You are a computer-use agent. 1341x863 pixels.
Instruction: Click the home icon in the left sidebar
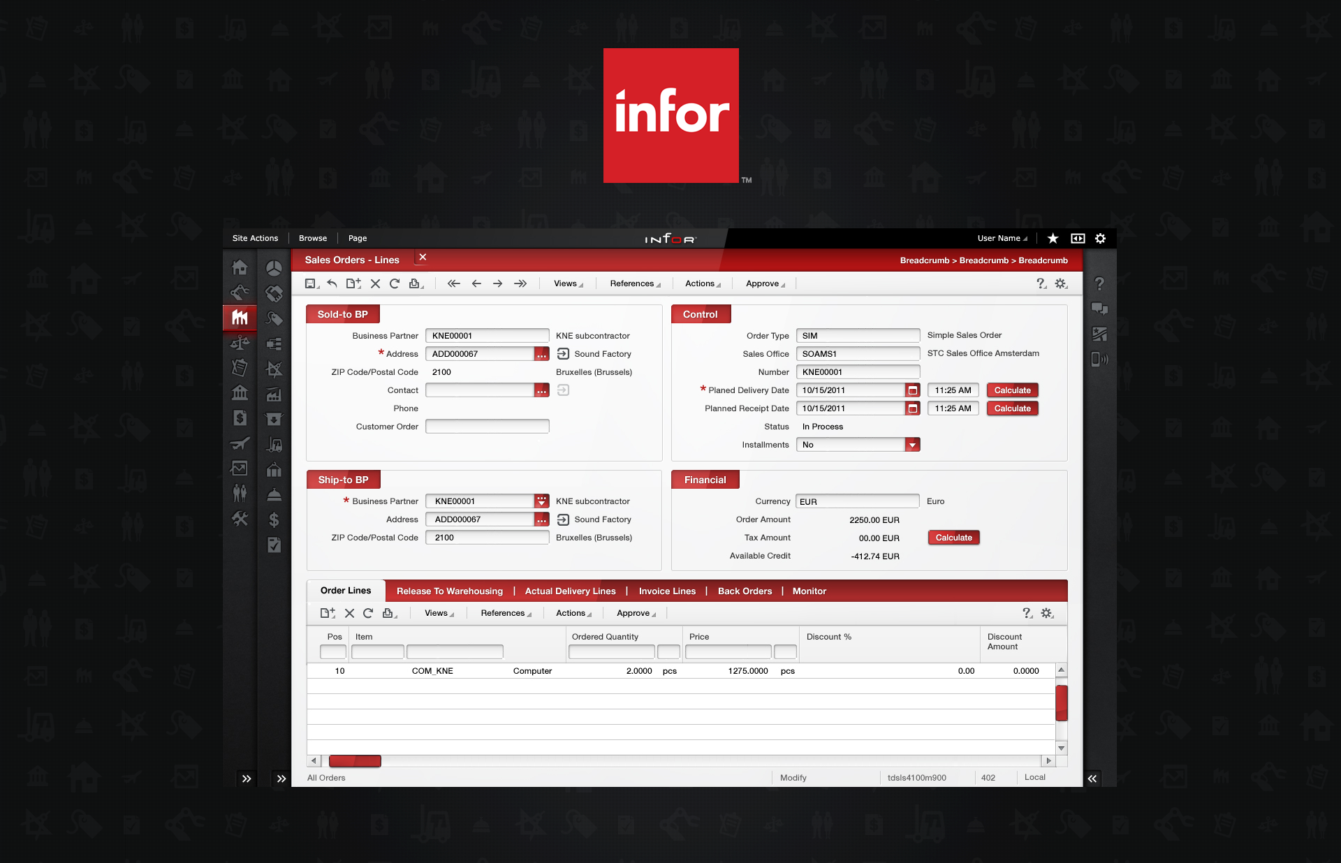[x=240, y=267]
